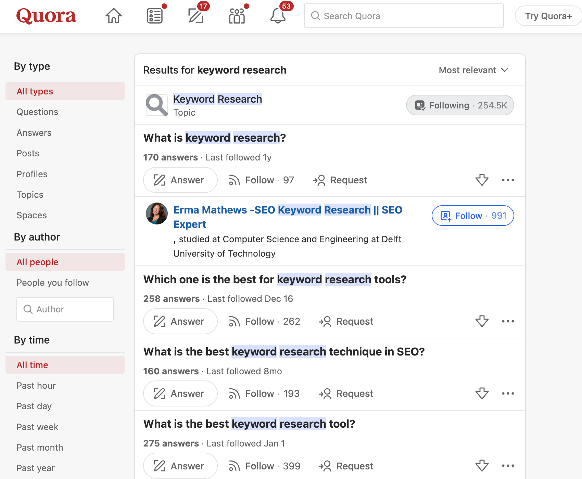582x479 pixels.
Task: Request answers for 'technique in SEO?' question
Action: point(346,393)
